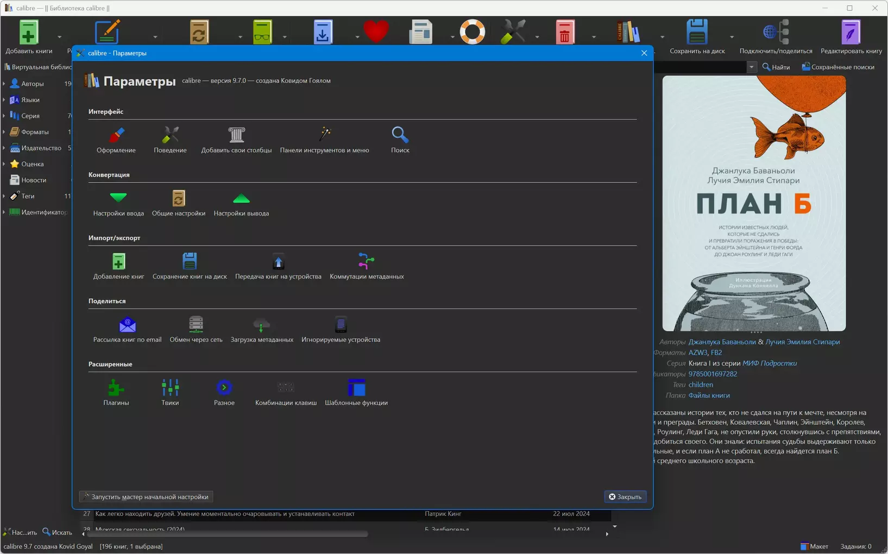
Task: Open Рассылка книг по email settings
Action: (x=127, y=329)
